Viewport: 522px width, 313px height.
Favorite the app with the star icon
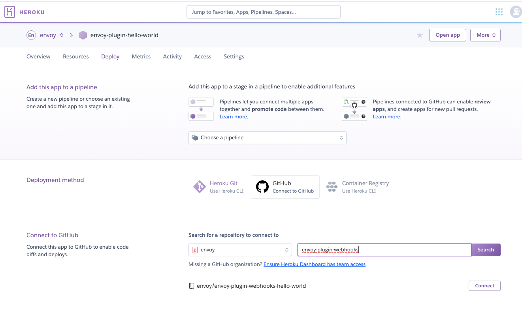click(420, 35)
